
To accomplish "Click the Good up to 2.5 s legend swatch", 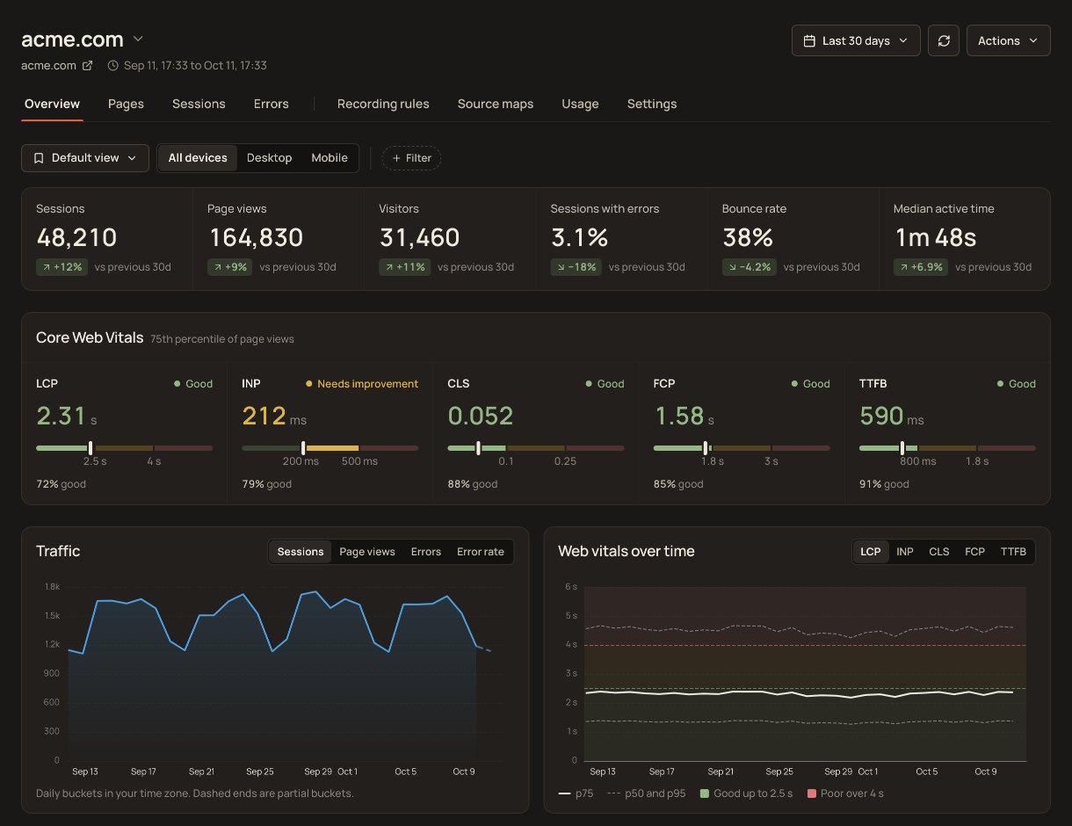I will tap(705, 793).
